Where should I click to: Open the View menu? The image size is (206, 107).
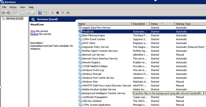23,7
